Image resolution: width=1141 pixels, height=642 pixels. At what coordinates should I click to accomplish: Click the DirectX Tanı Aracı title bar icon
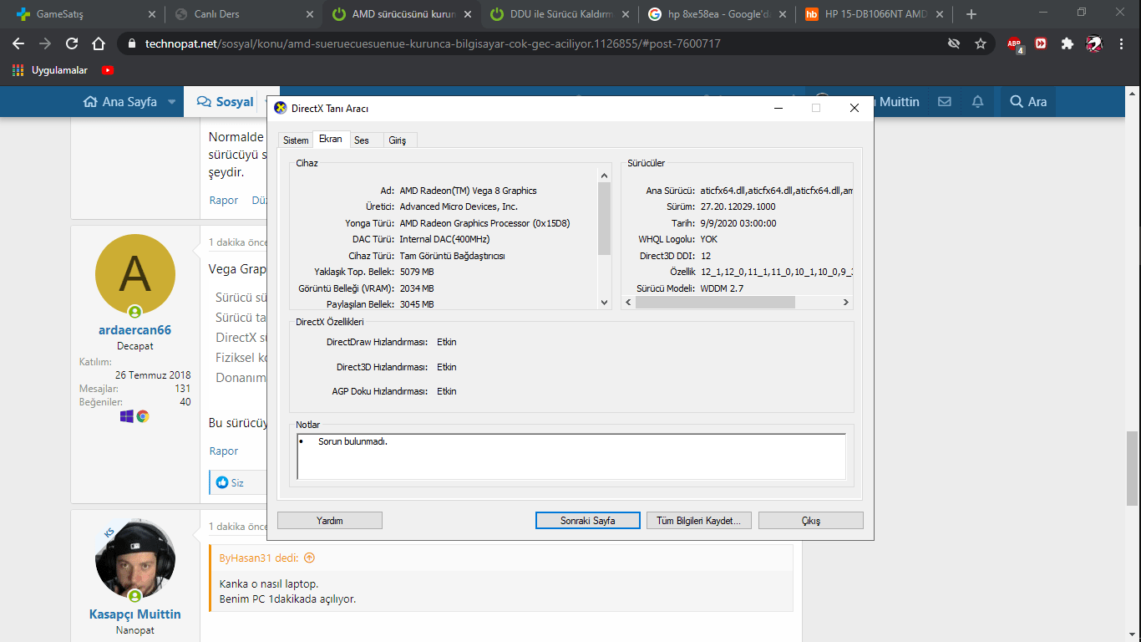(281, 108)
